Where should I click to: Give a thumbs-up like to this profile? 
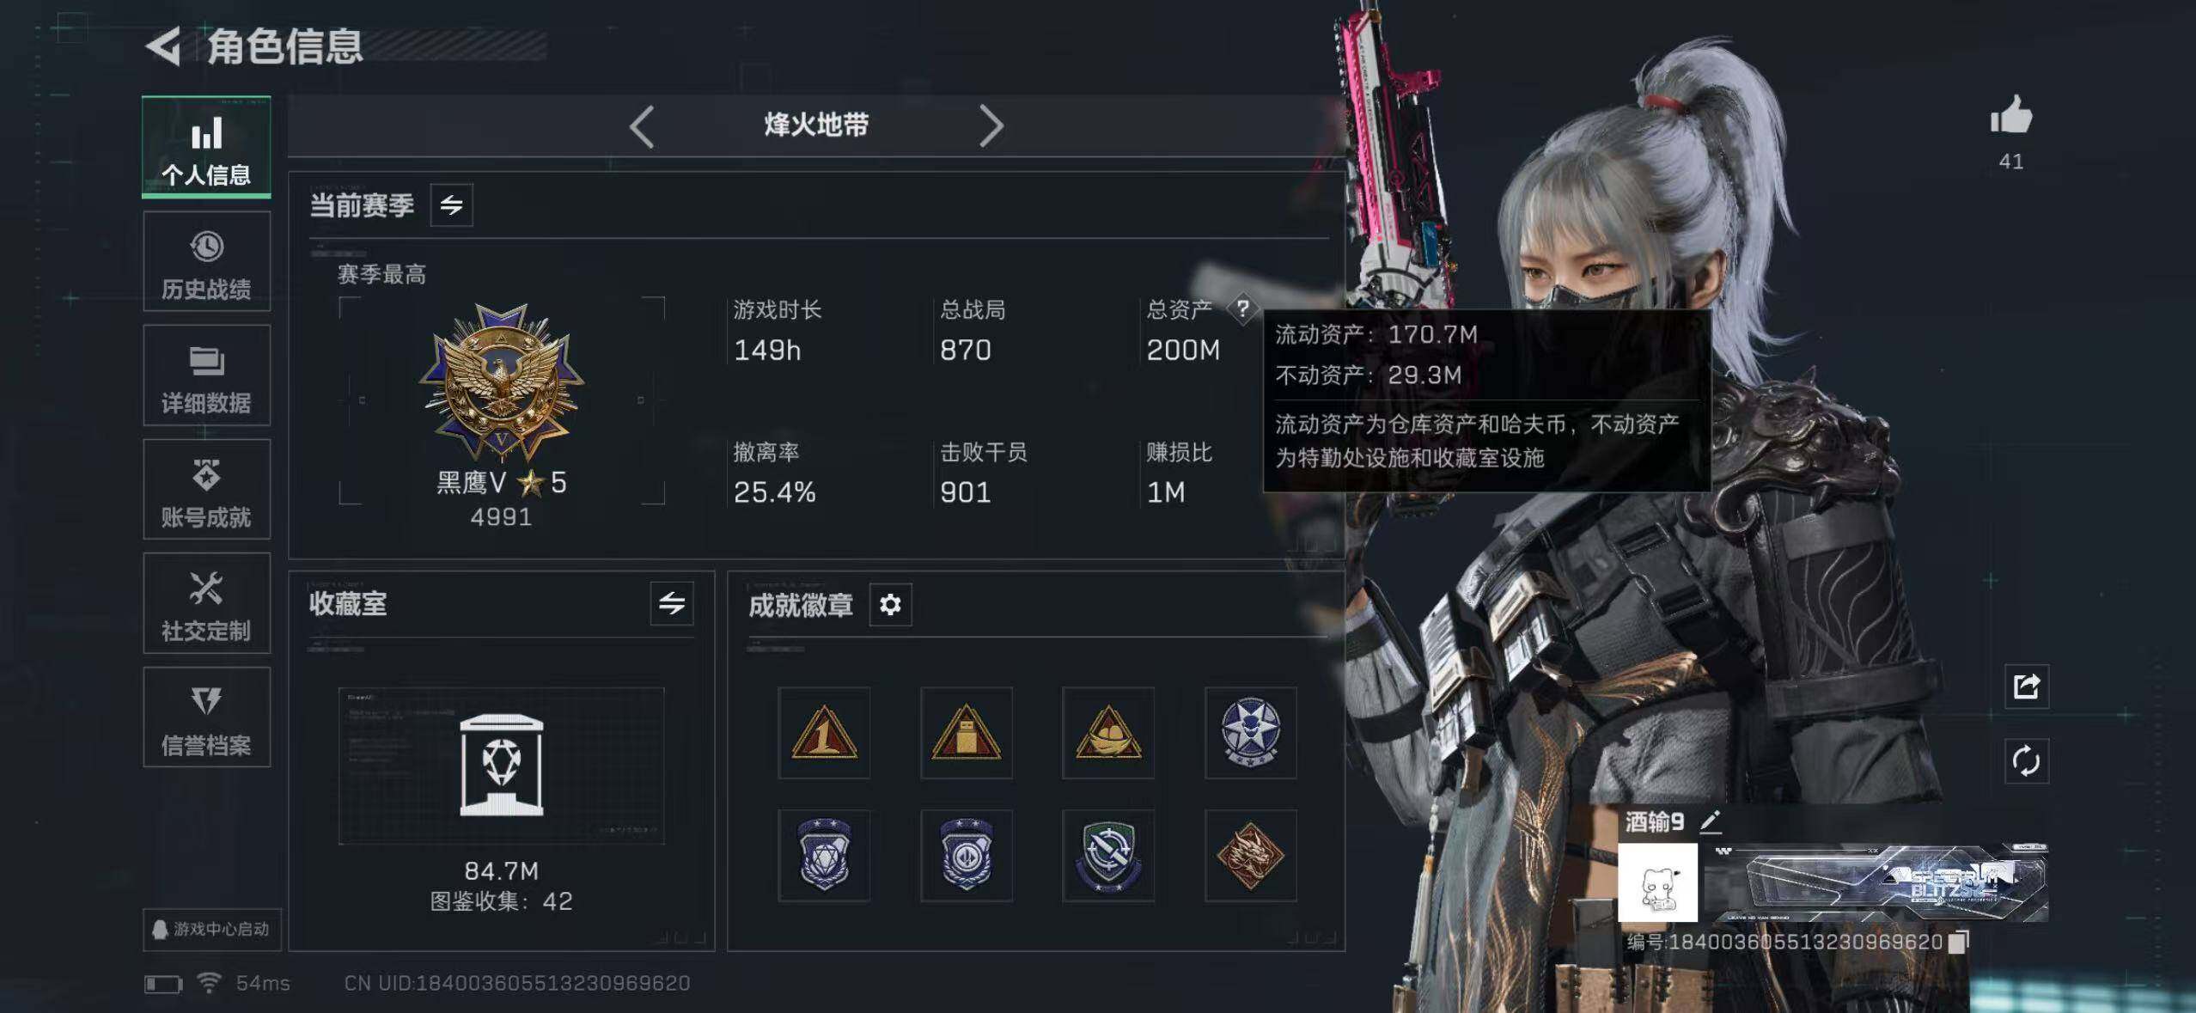pyautogui.click(x=2011, y=114)
